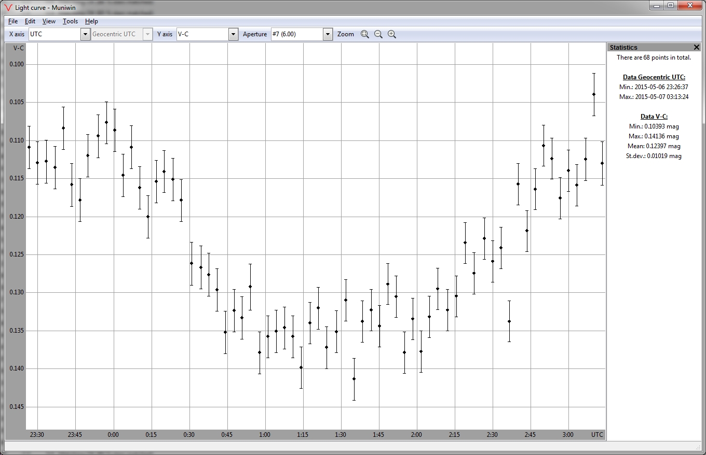Select the faintest data point near 0.141 mag
Viewport: 706px width, 455px height.
coord(354,379)
